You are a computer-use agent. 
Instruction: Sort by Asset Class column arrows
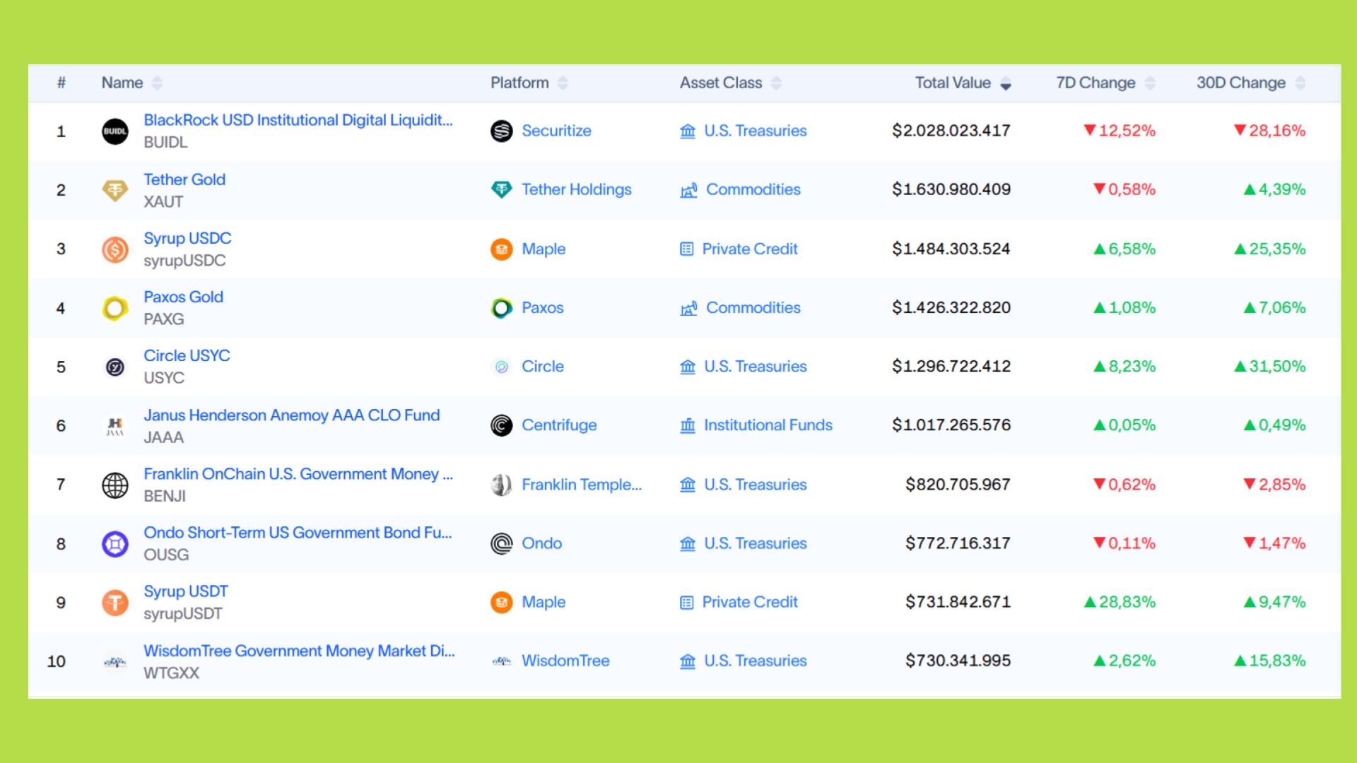[x=776, y=83]
